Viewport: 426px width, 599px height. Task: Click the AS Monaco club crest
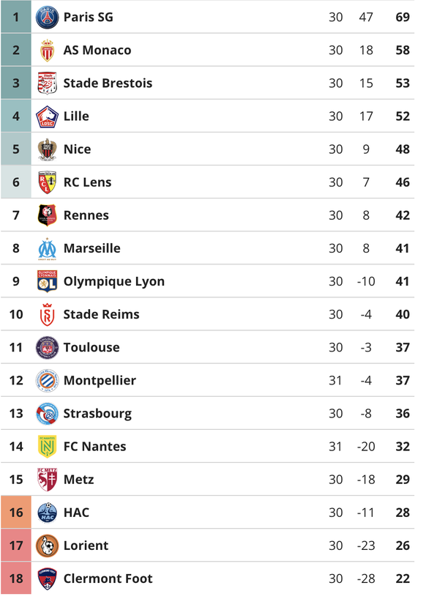click(47, 51)
